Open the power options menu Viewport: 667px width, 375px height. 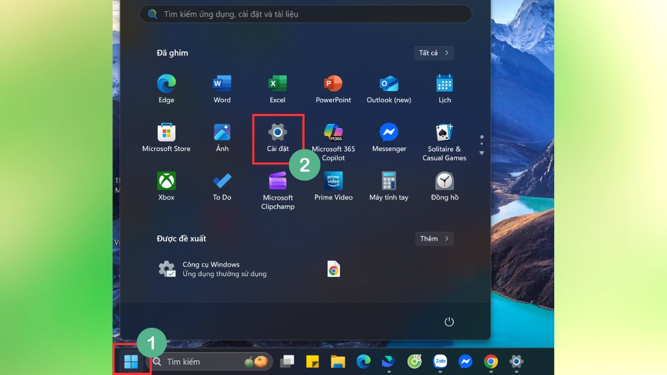449,321
